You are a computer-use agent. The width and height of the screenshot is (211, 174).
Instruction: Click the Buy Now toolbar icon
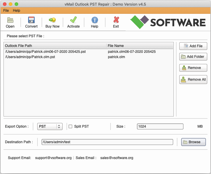coord(52,20)
